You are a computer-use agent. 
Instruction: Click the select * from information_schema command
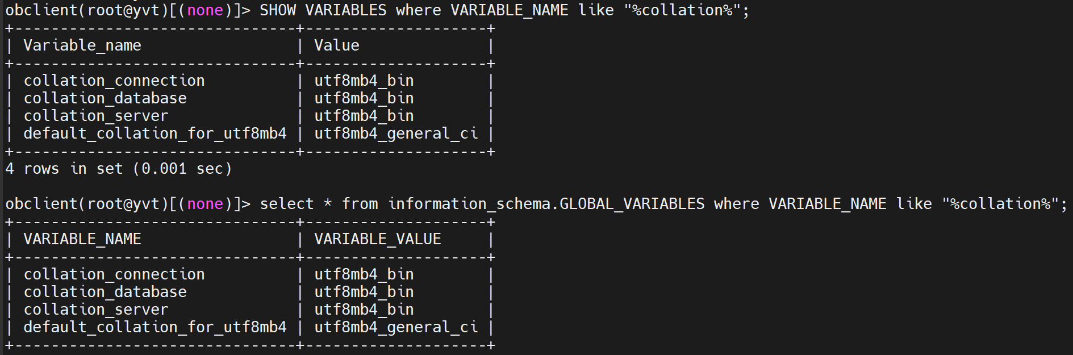(x=663, y=204)
